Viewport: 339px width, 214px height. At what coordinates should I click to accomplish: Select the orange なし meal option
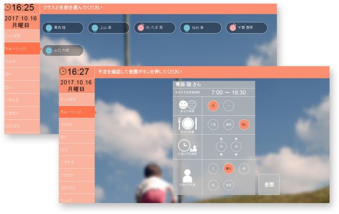click(244, 125)
